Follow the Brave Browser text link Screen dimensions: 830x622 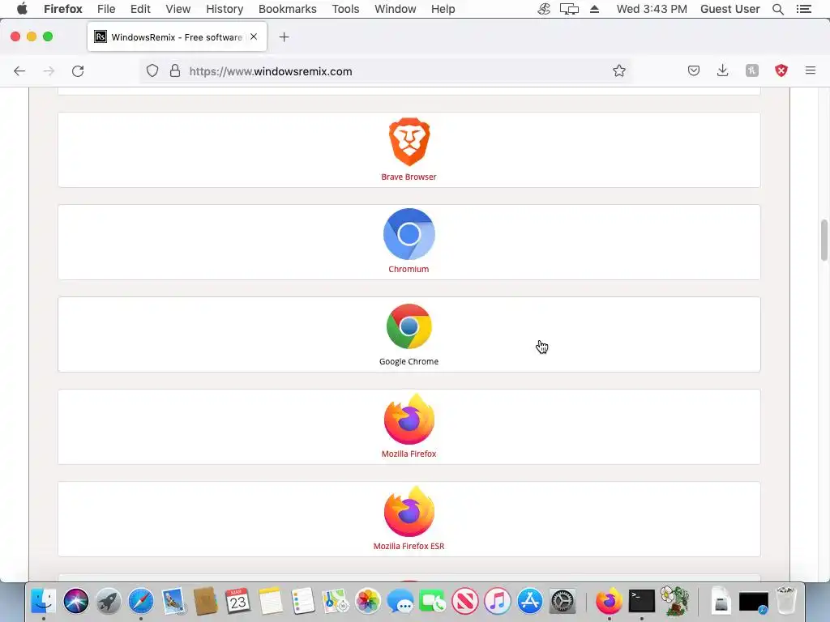tap(409, 177)
